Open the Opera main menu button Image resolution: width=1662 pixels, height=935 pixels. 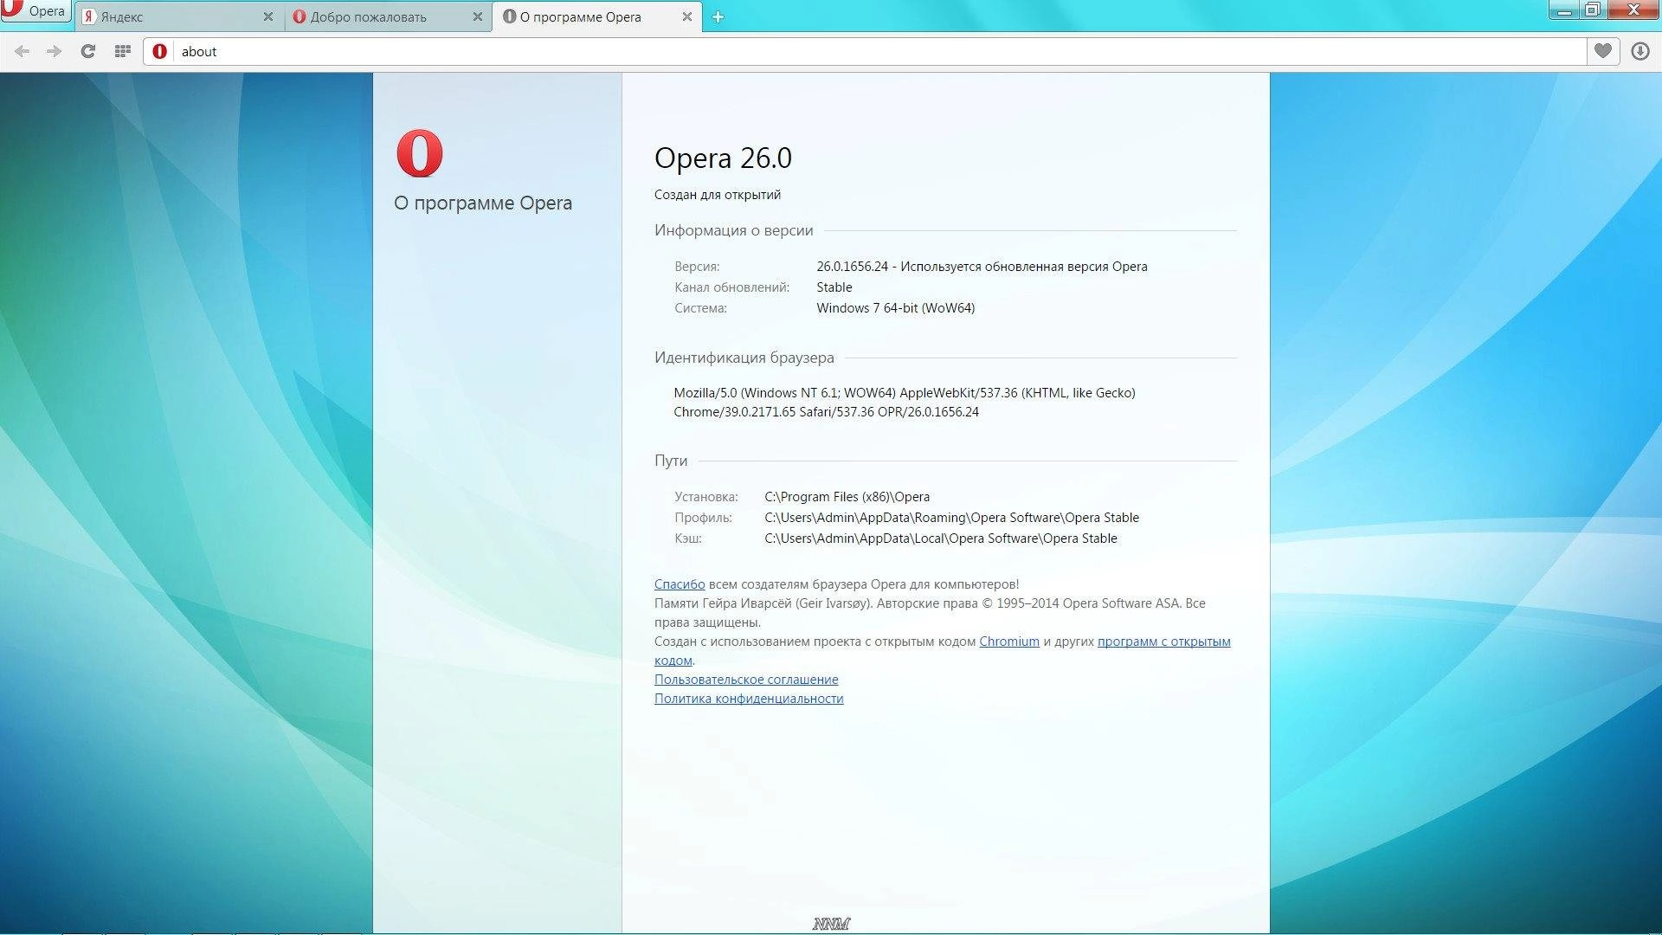[x=35, y=11]
